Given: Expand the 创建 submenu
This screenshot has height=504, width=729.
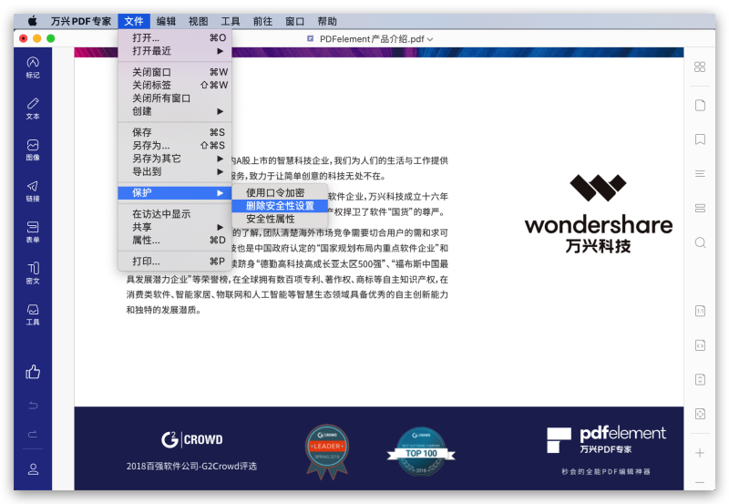Looking at the screenshot, I should [x=175, y=111].
